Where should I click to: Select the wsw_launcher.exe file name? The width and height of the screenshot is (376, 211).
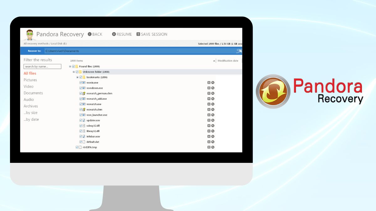point(97,115)
